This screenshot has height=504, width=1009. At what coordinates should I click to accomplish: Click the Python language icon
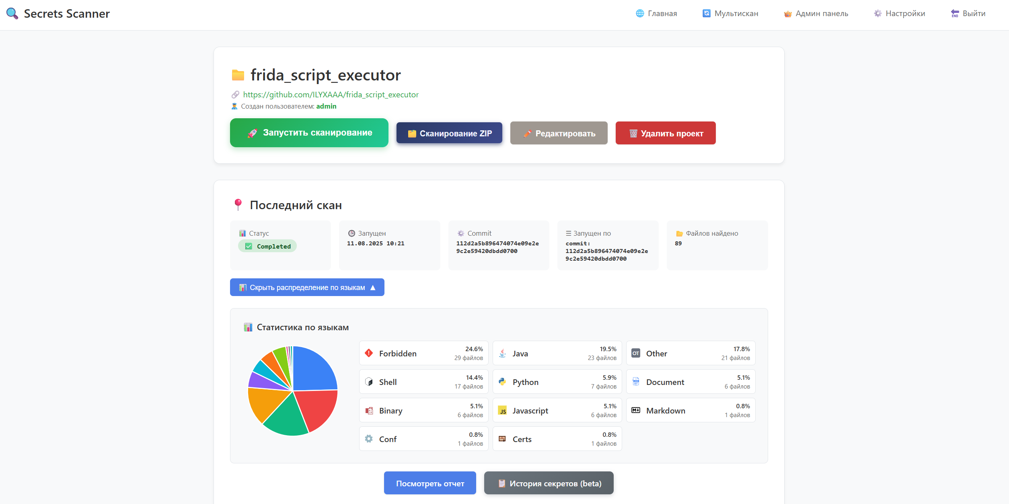(x=502, y=382)
